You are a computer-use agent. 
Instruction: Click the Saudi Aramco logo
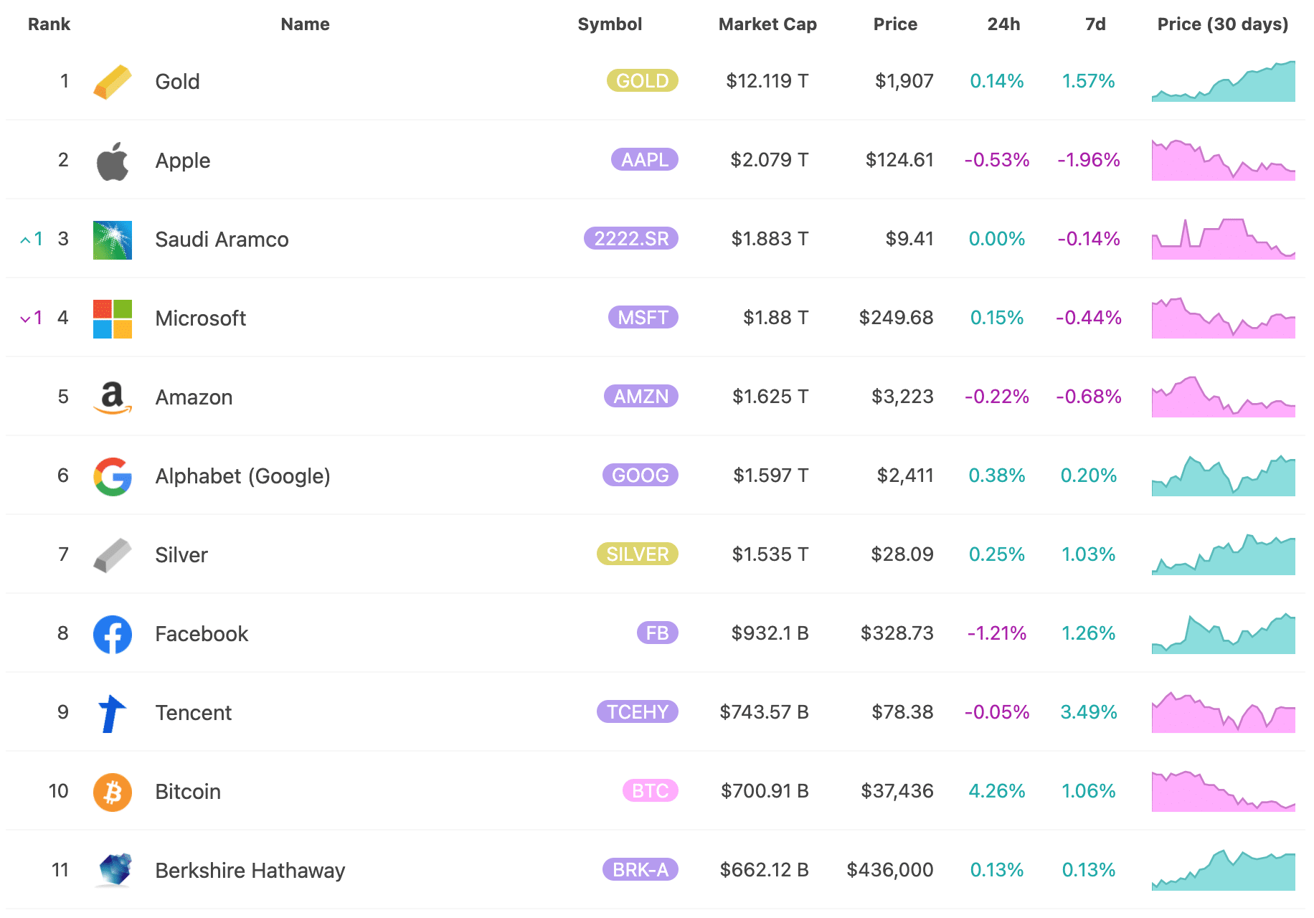[113, 240]
